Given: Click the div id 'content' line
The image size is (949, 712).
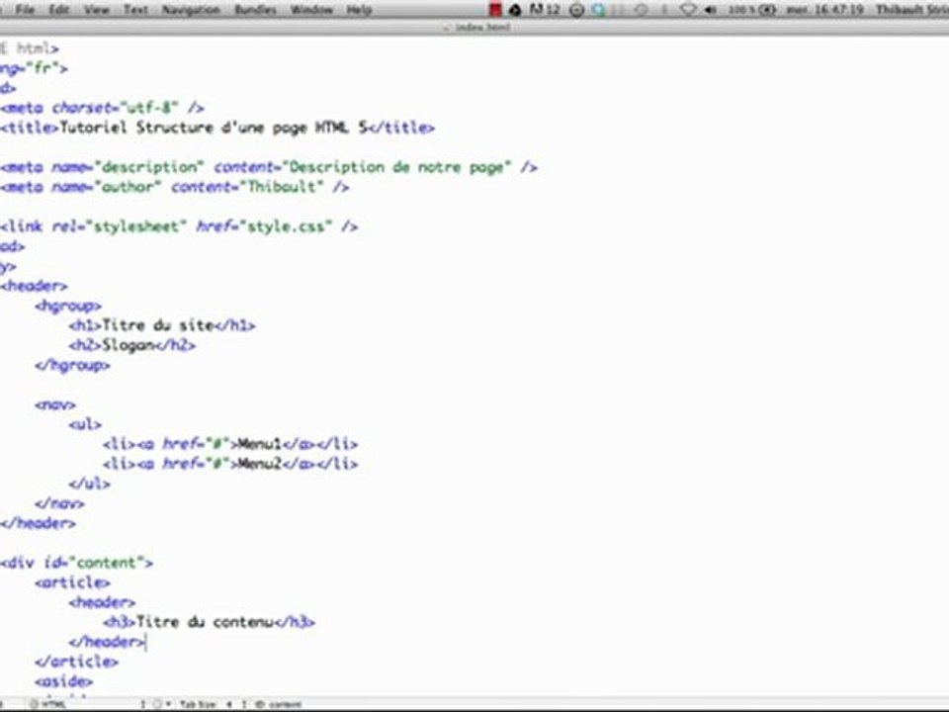Looking at the screenshot, I should (76, 563).
